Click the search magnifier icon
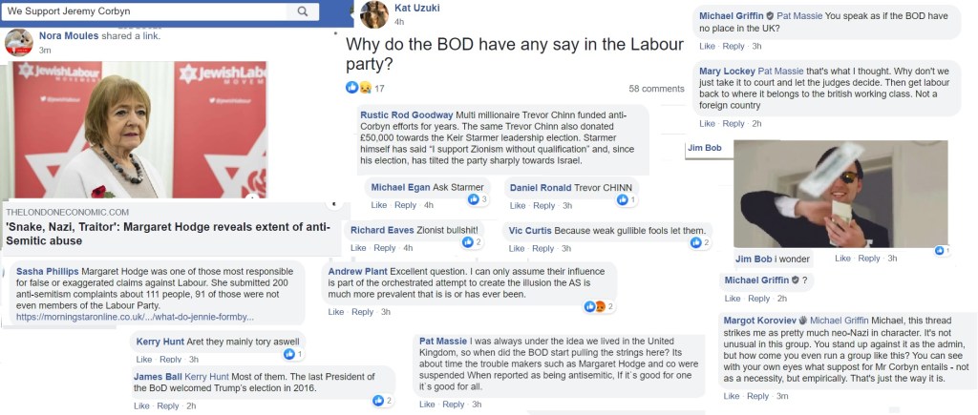 pos(303,11)
